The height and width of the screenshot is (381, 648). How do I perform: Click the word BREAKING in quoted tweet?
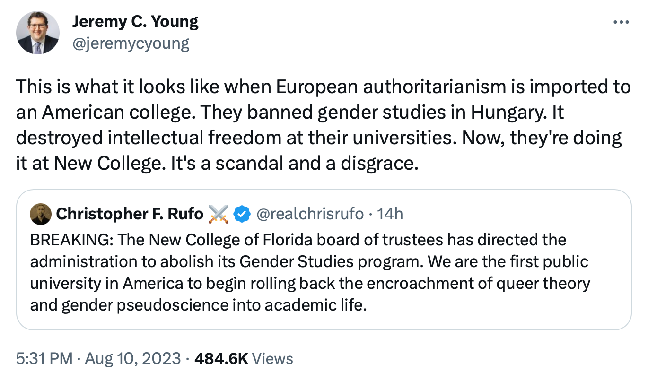[x=70, y=240]
